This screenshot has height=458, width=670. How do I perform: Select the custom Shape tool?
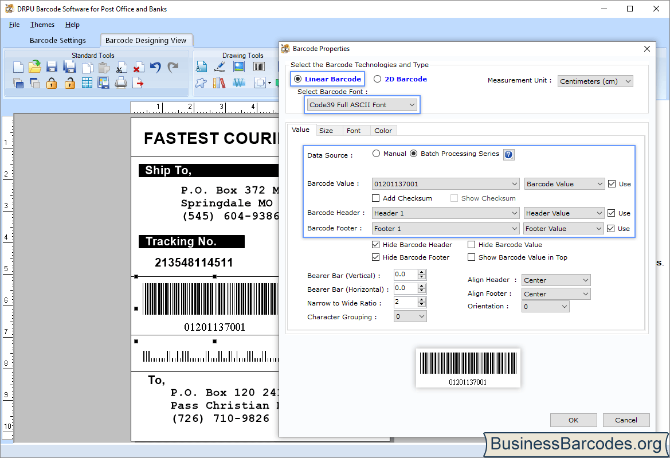(x=201, y=83)
